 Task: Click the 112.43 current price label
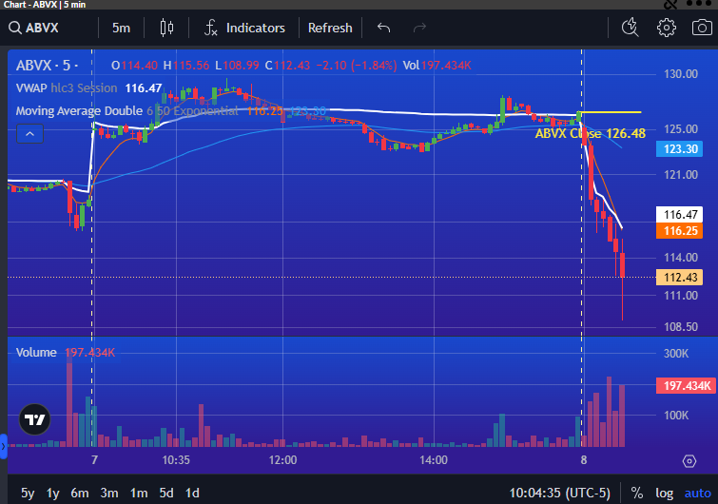[x=680, y=278]
